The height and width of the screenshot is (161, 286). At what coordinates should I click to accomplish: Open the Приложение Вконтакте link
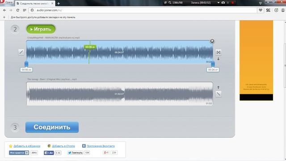101,146
